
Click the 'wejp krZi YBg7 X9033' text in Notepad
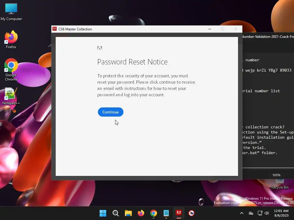[x=268, y=70]
